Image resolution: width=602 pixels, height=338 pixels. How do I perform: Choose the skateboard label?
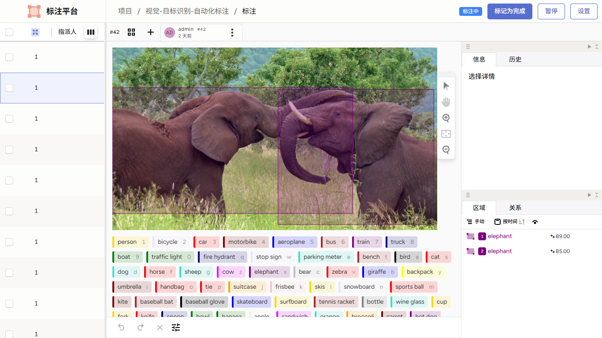point(251,302)
